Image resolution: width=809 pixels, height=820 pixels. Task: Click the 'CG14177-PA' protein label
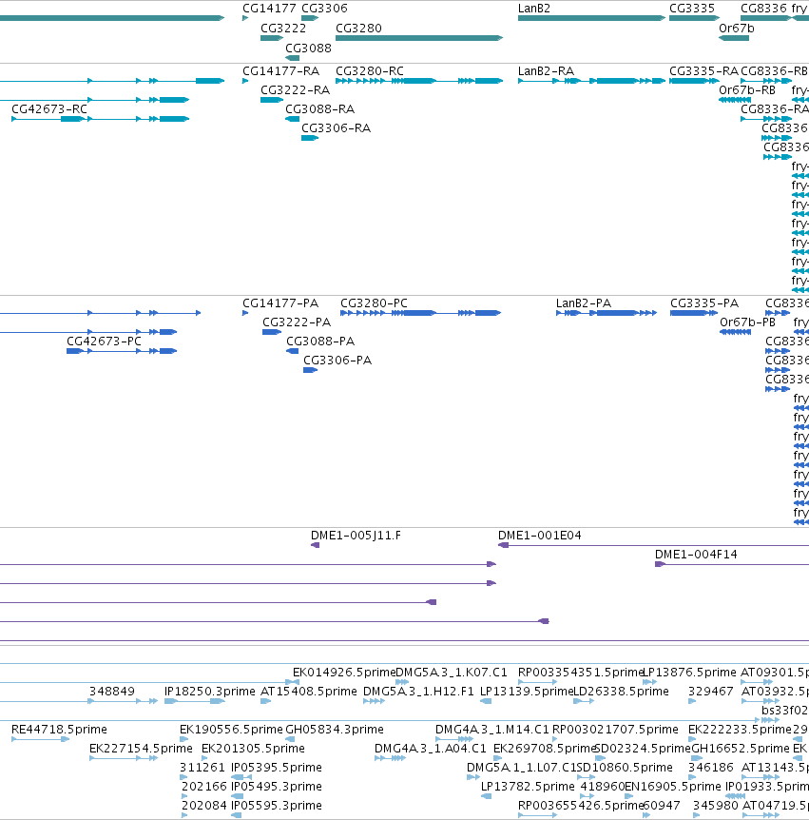(280, 303)
